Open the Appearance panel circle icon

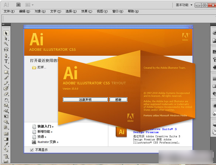coord(214,105)
